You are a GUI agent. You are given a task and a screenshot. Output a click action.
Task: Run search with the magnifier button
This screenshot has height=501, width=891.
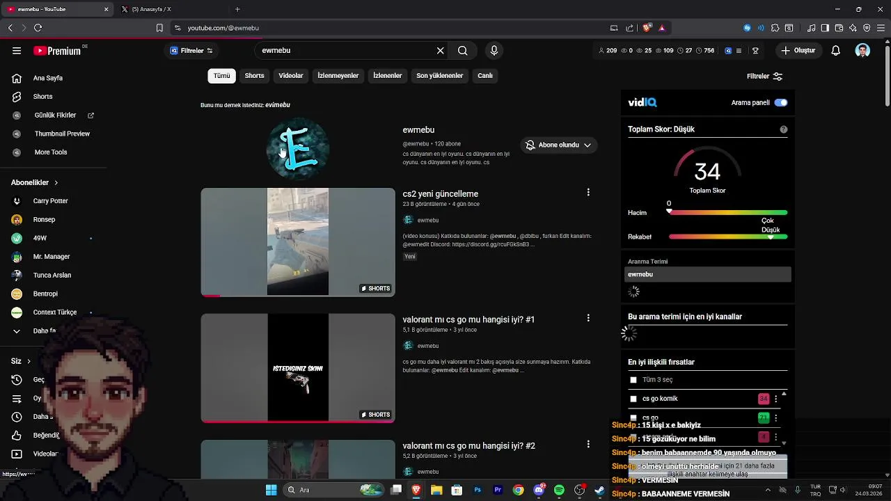[x=463, y=51]
